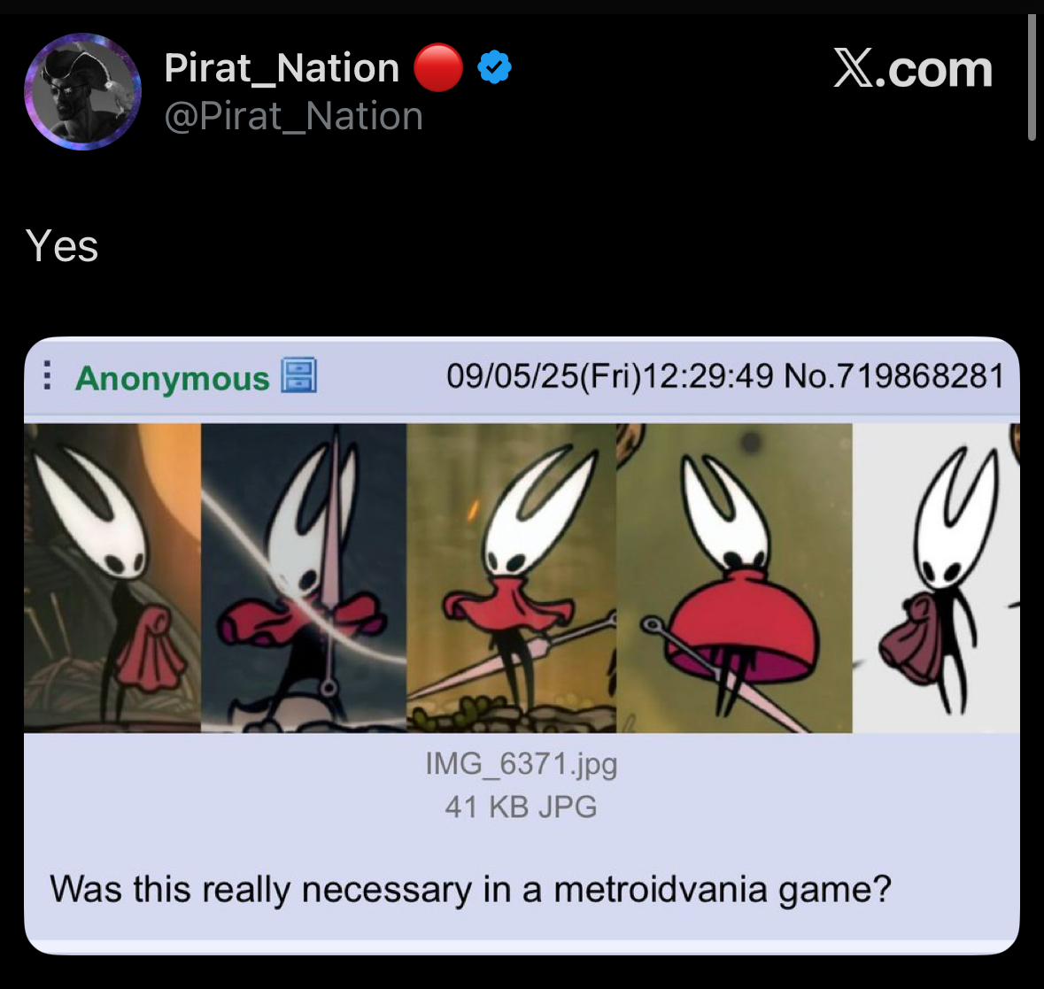1044x989 pixels.
Task: Click the metroidvania question post text
Action: (x=470, y=890)
